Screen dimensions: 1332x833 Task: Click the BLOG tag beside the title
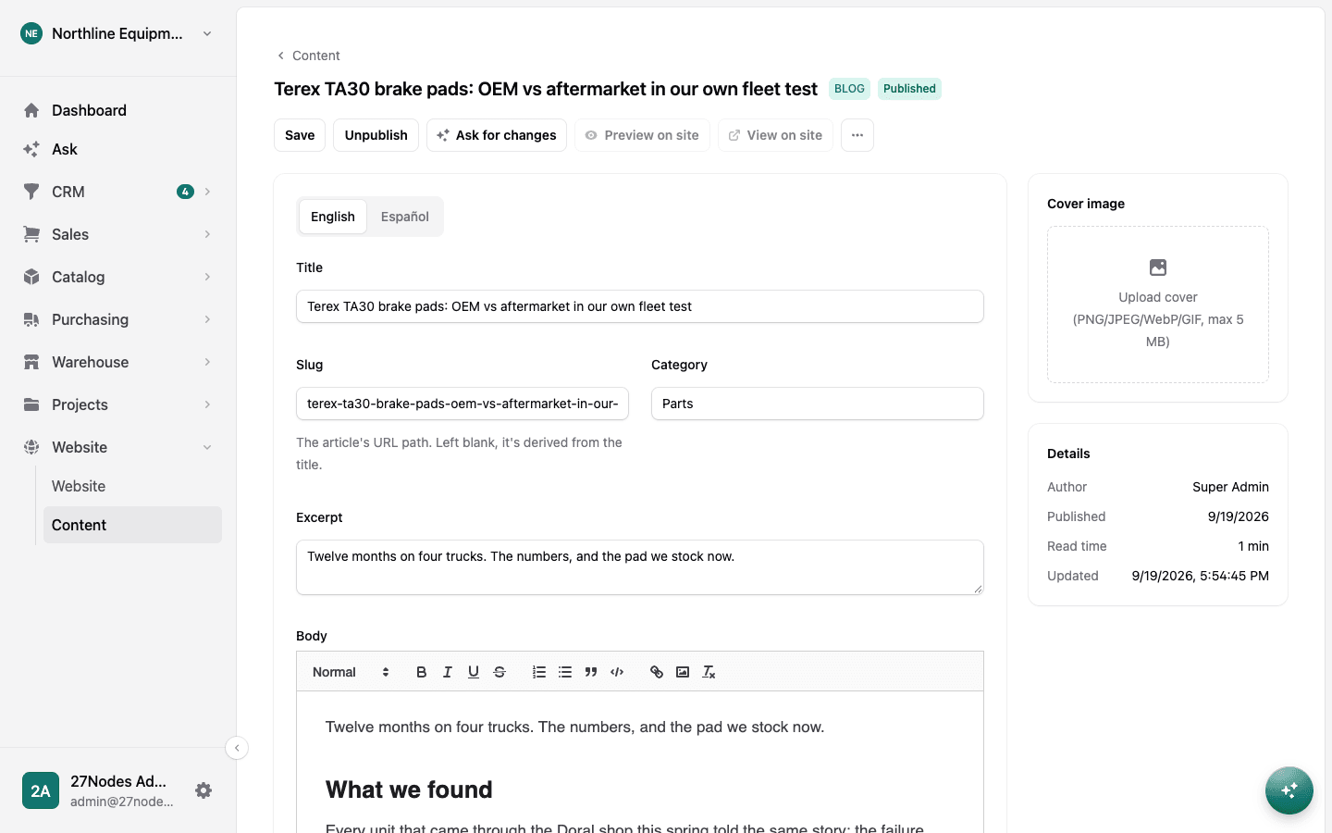(849, 89)
